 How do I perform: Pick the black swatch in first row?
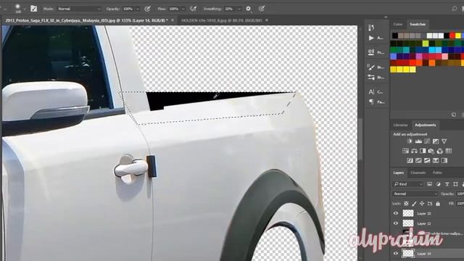tap(394, 36)
